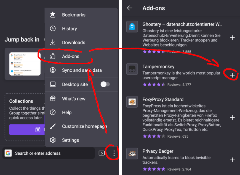Click the History clock icon

[53, 29]
